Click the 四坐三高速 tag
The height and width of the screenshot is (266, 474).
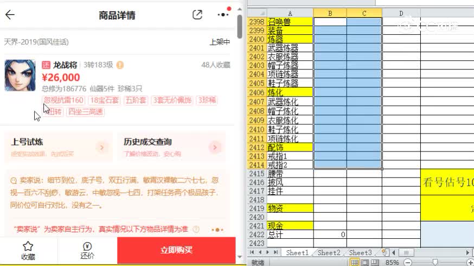click(86, 112)
